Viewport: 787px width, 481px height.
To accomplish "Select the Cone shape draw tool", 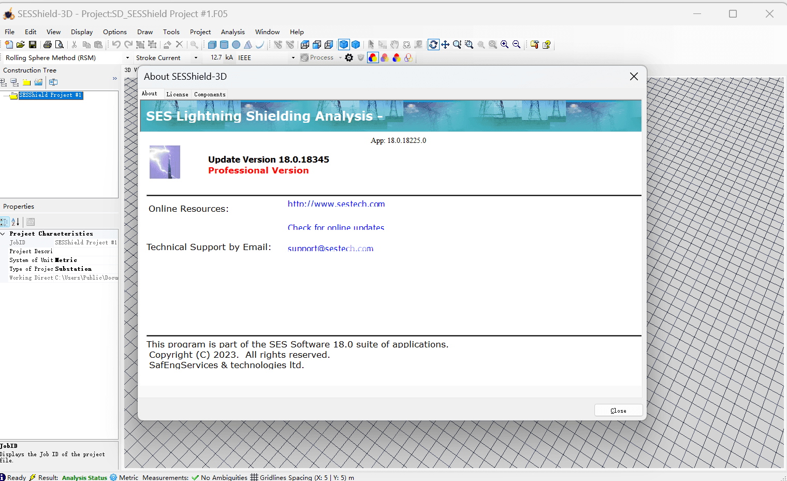I will coord(248,45).
